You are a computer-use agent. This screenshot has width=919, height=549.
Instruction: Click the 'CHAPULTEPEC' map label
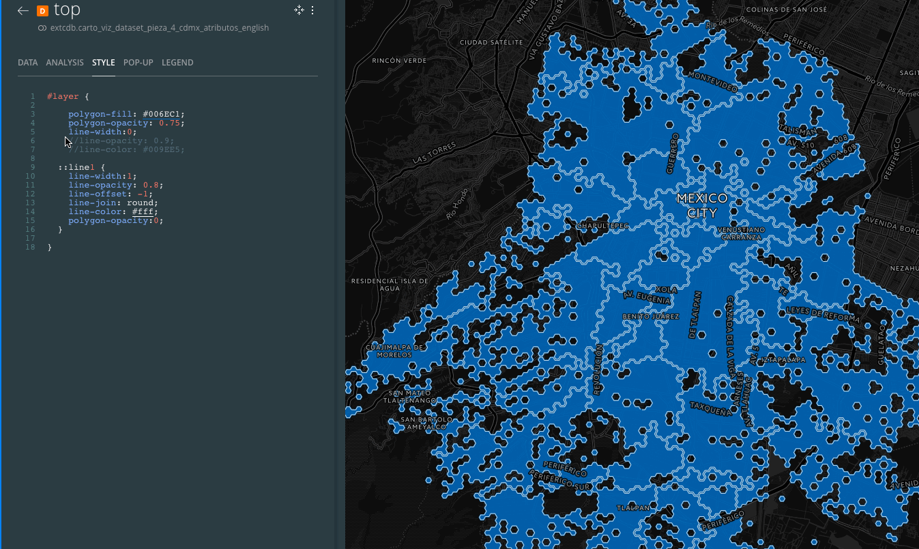click(x=602, y=225)
